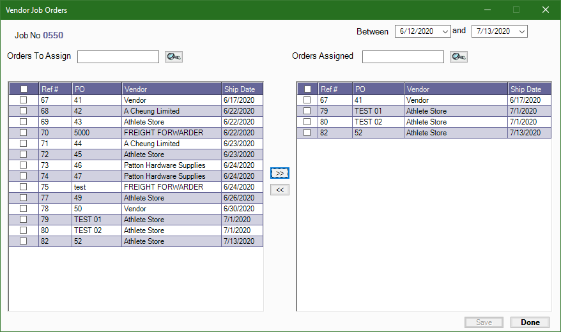Close the Vendor Job Orders window

[545, 10]
